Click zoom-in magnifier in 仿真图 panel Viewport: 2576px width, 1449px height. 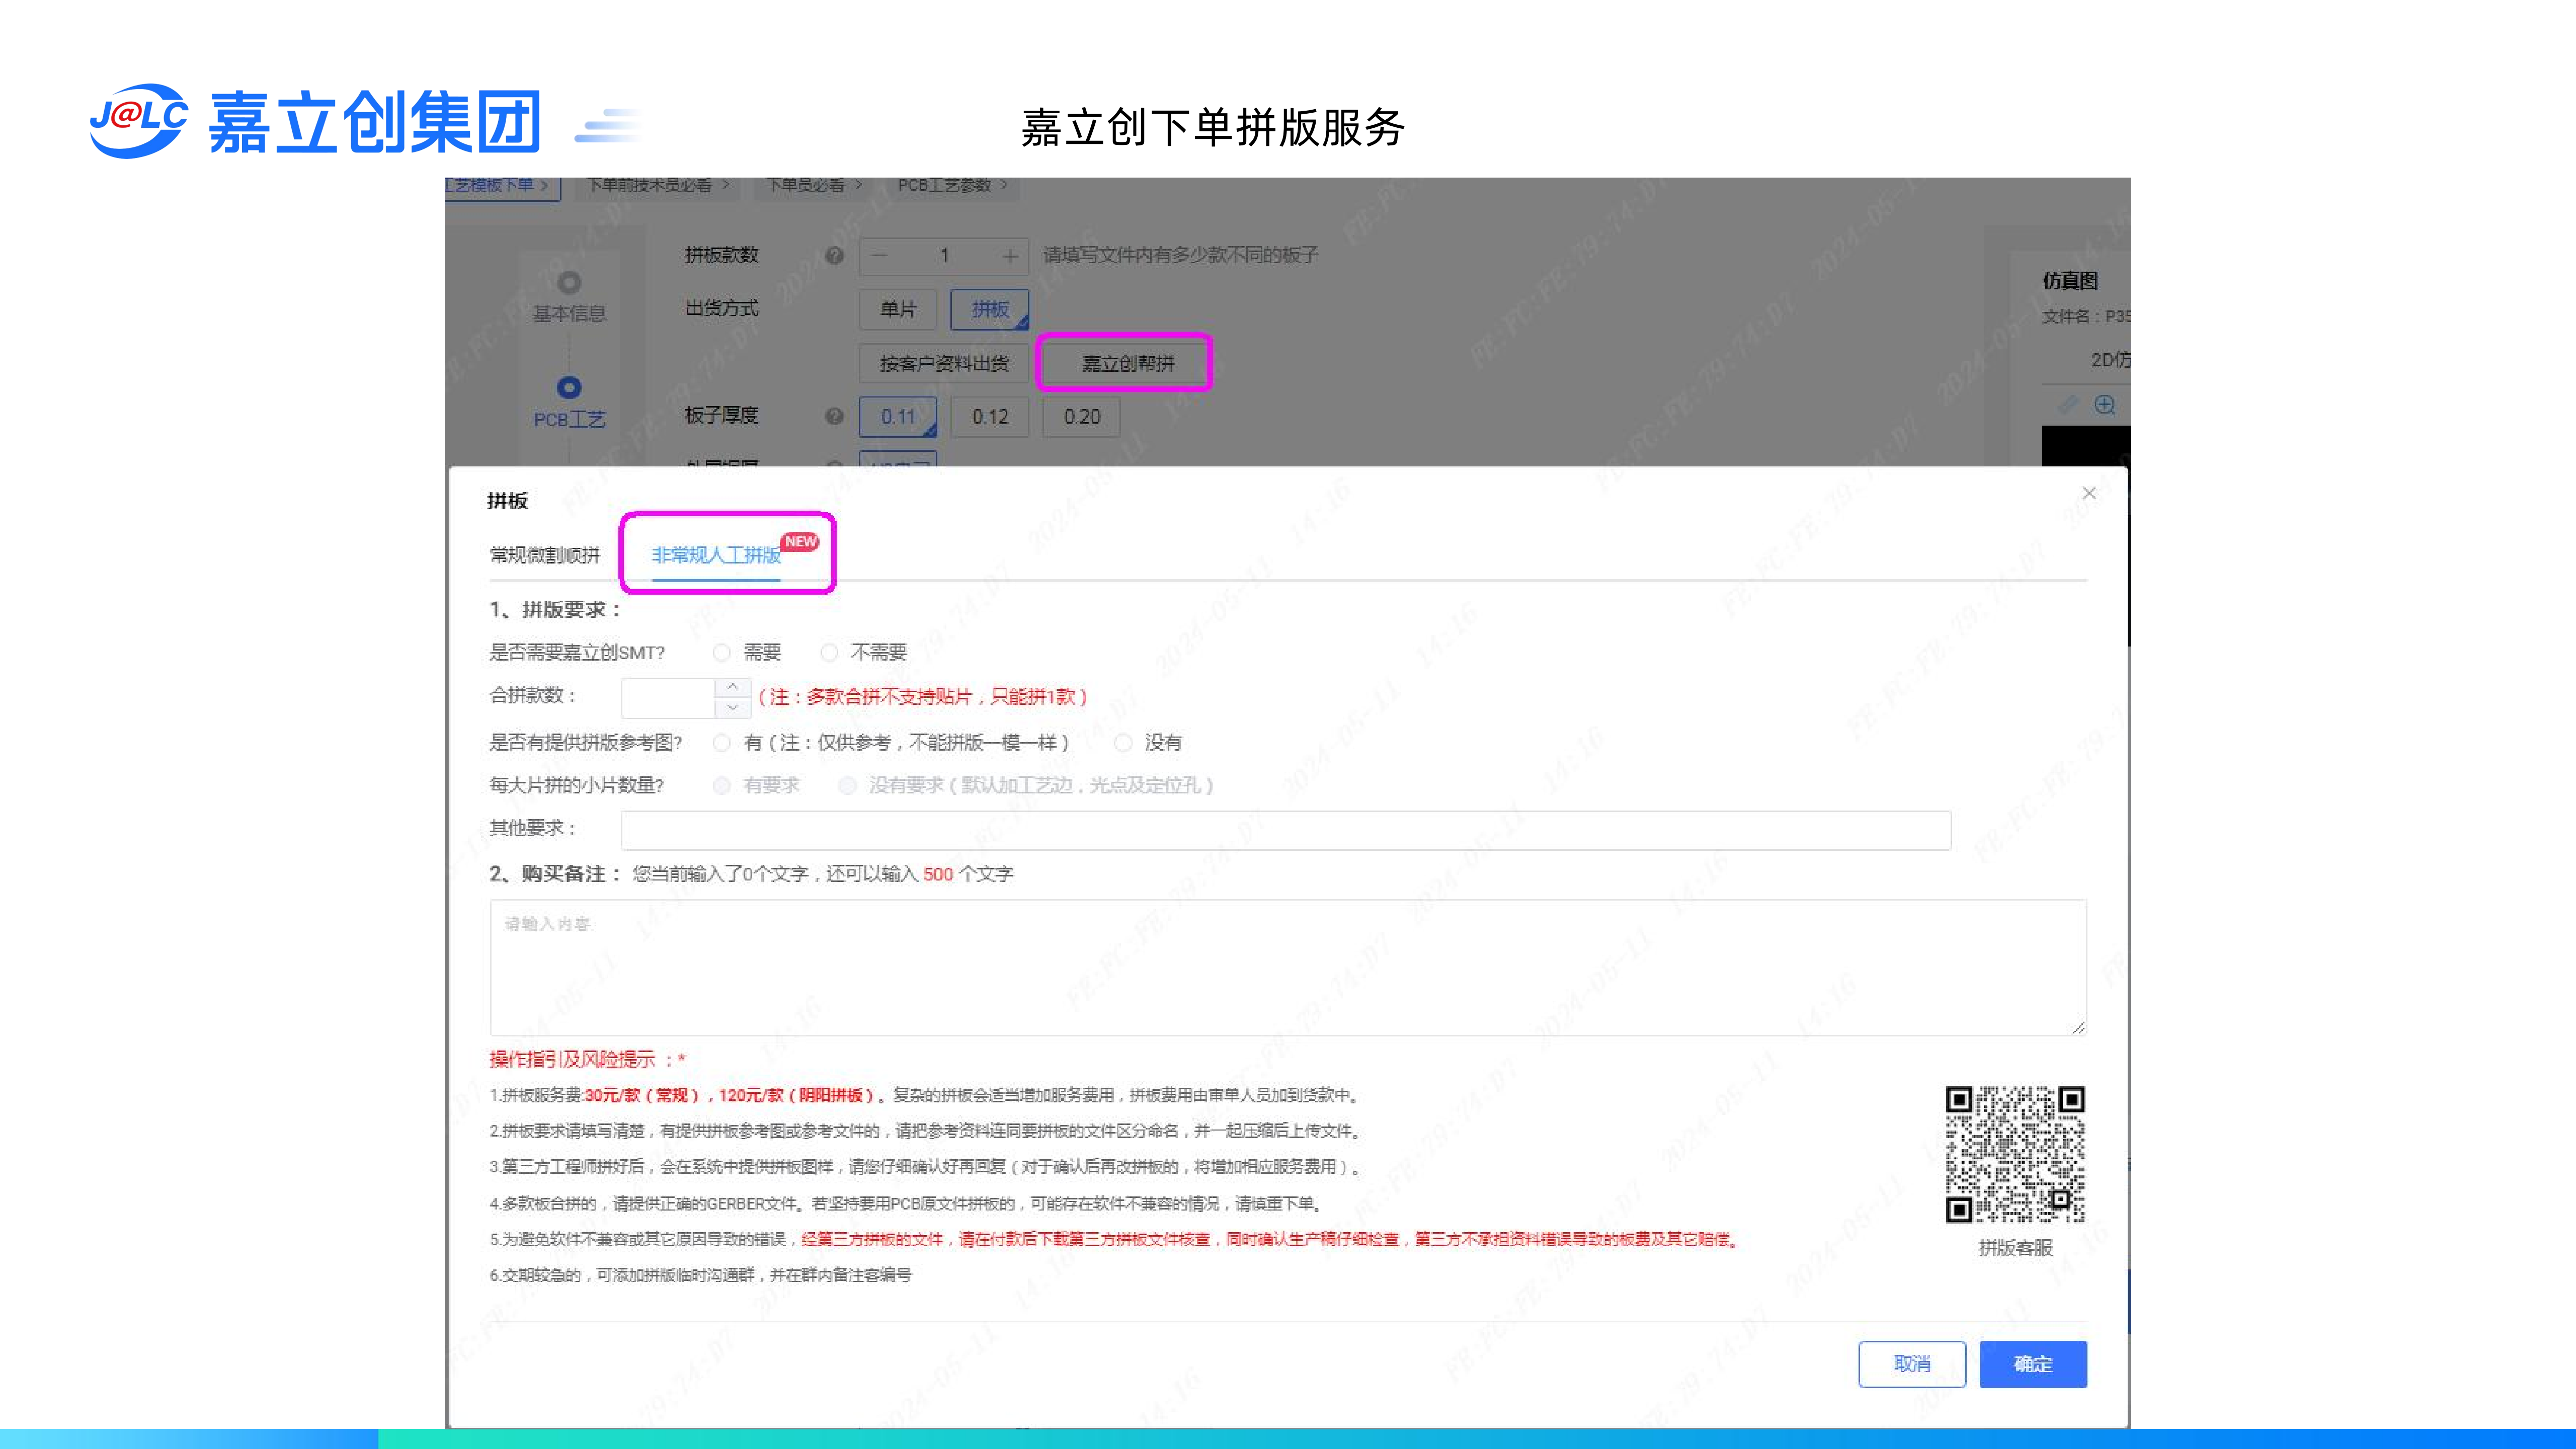point(2105,404)
